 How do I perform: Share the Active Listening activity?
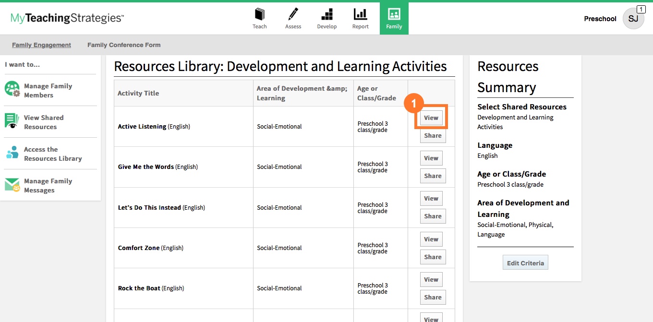tap(433, 136)
